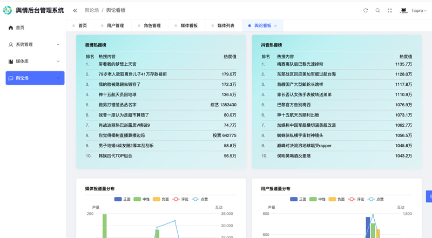This screenshot has width=432, height=238.
Task: Click douyin item 家长否认女孩手表被转送弟弟
Action: [304, 95]
